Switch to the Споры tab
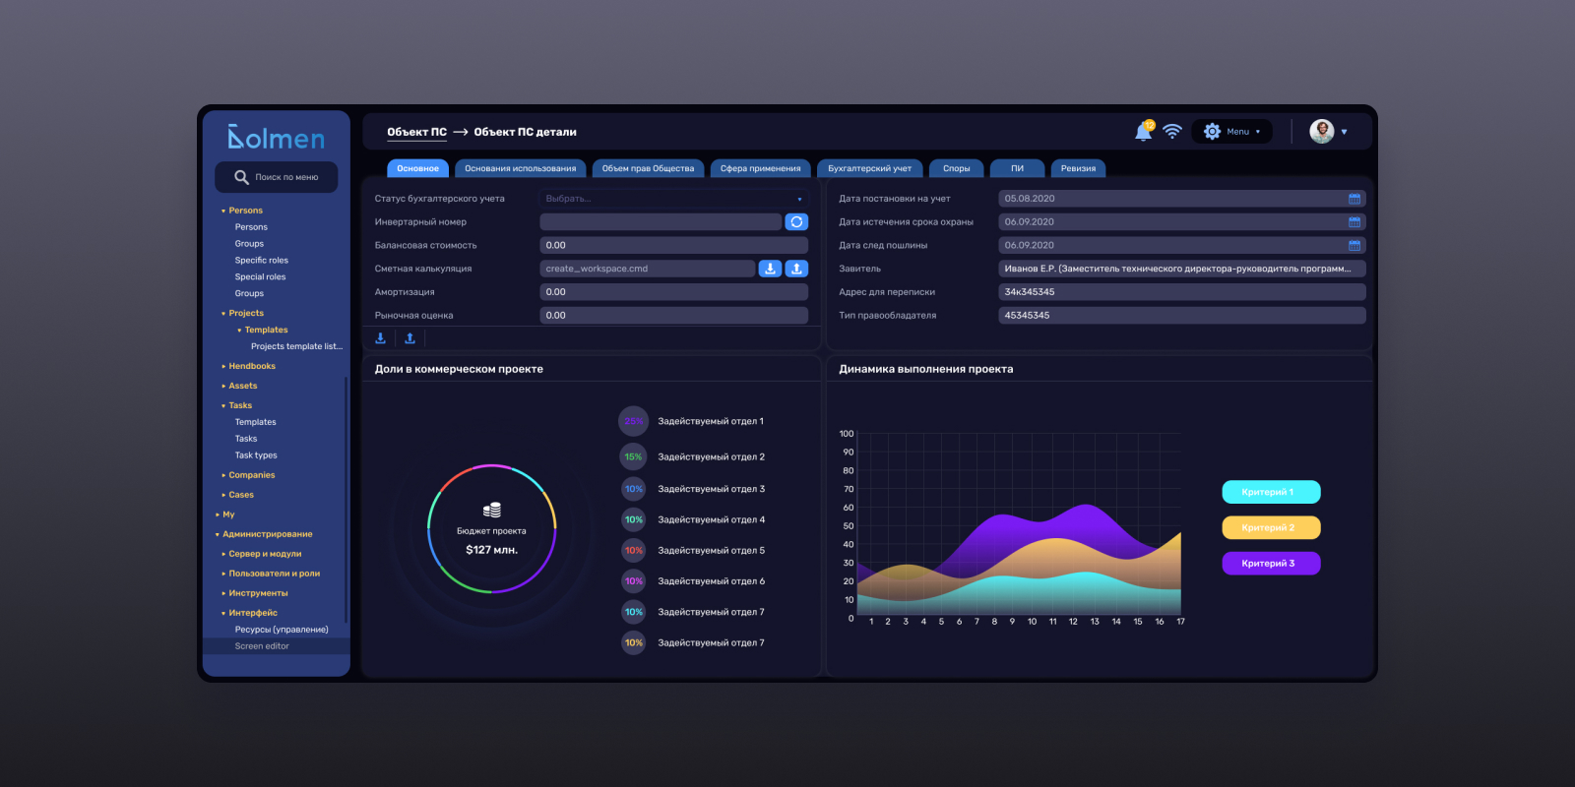Viewport: 1575px width, 787px height. [x=956, y=168]
